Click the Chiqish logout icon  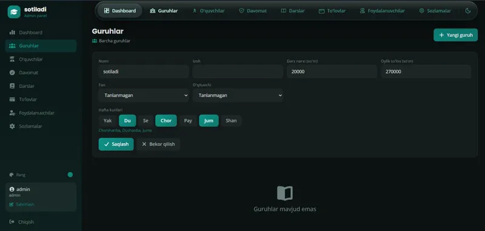pos(12,222)
